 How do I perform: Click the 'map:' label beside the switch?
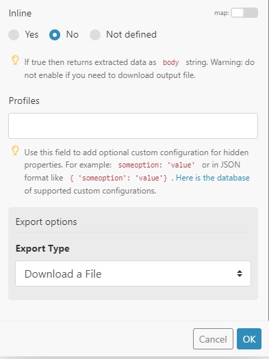[222, 13]
